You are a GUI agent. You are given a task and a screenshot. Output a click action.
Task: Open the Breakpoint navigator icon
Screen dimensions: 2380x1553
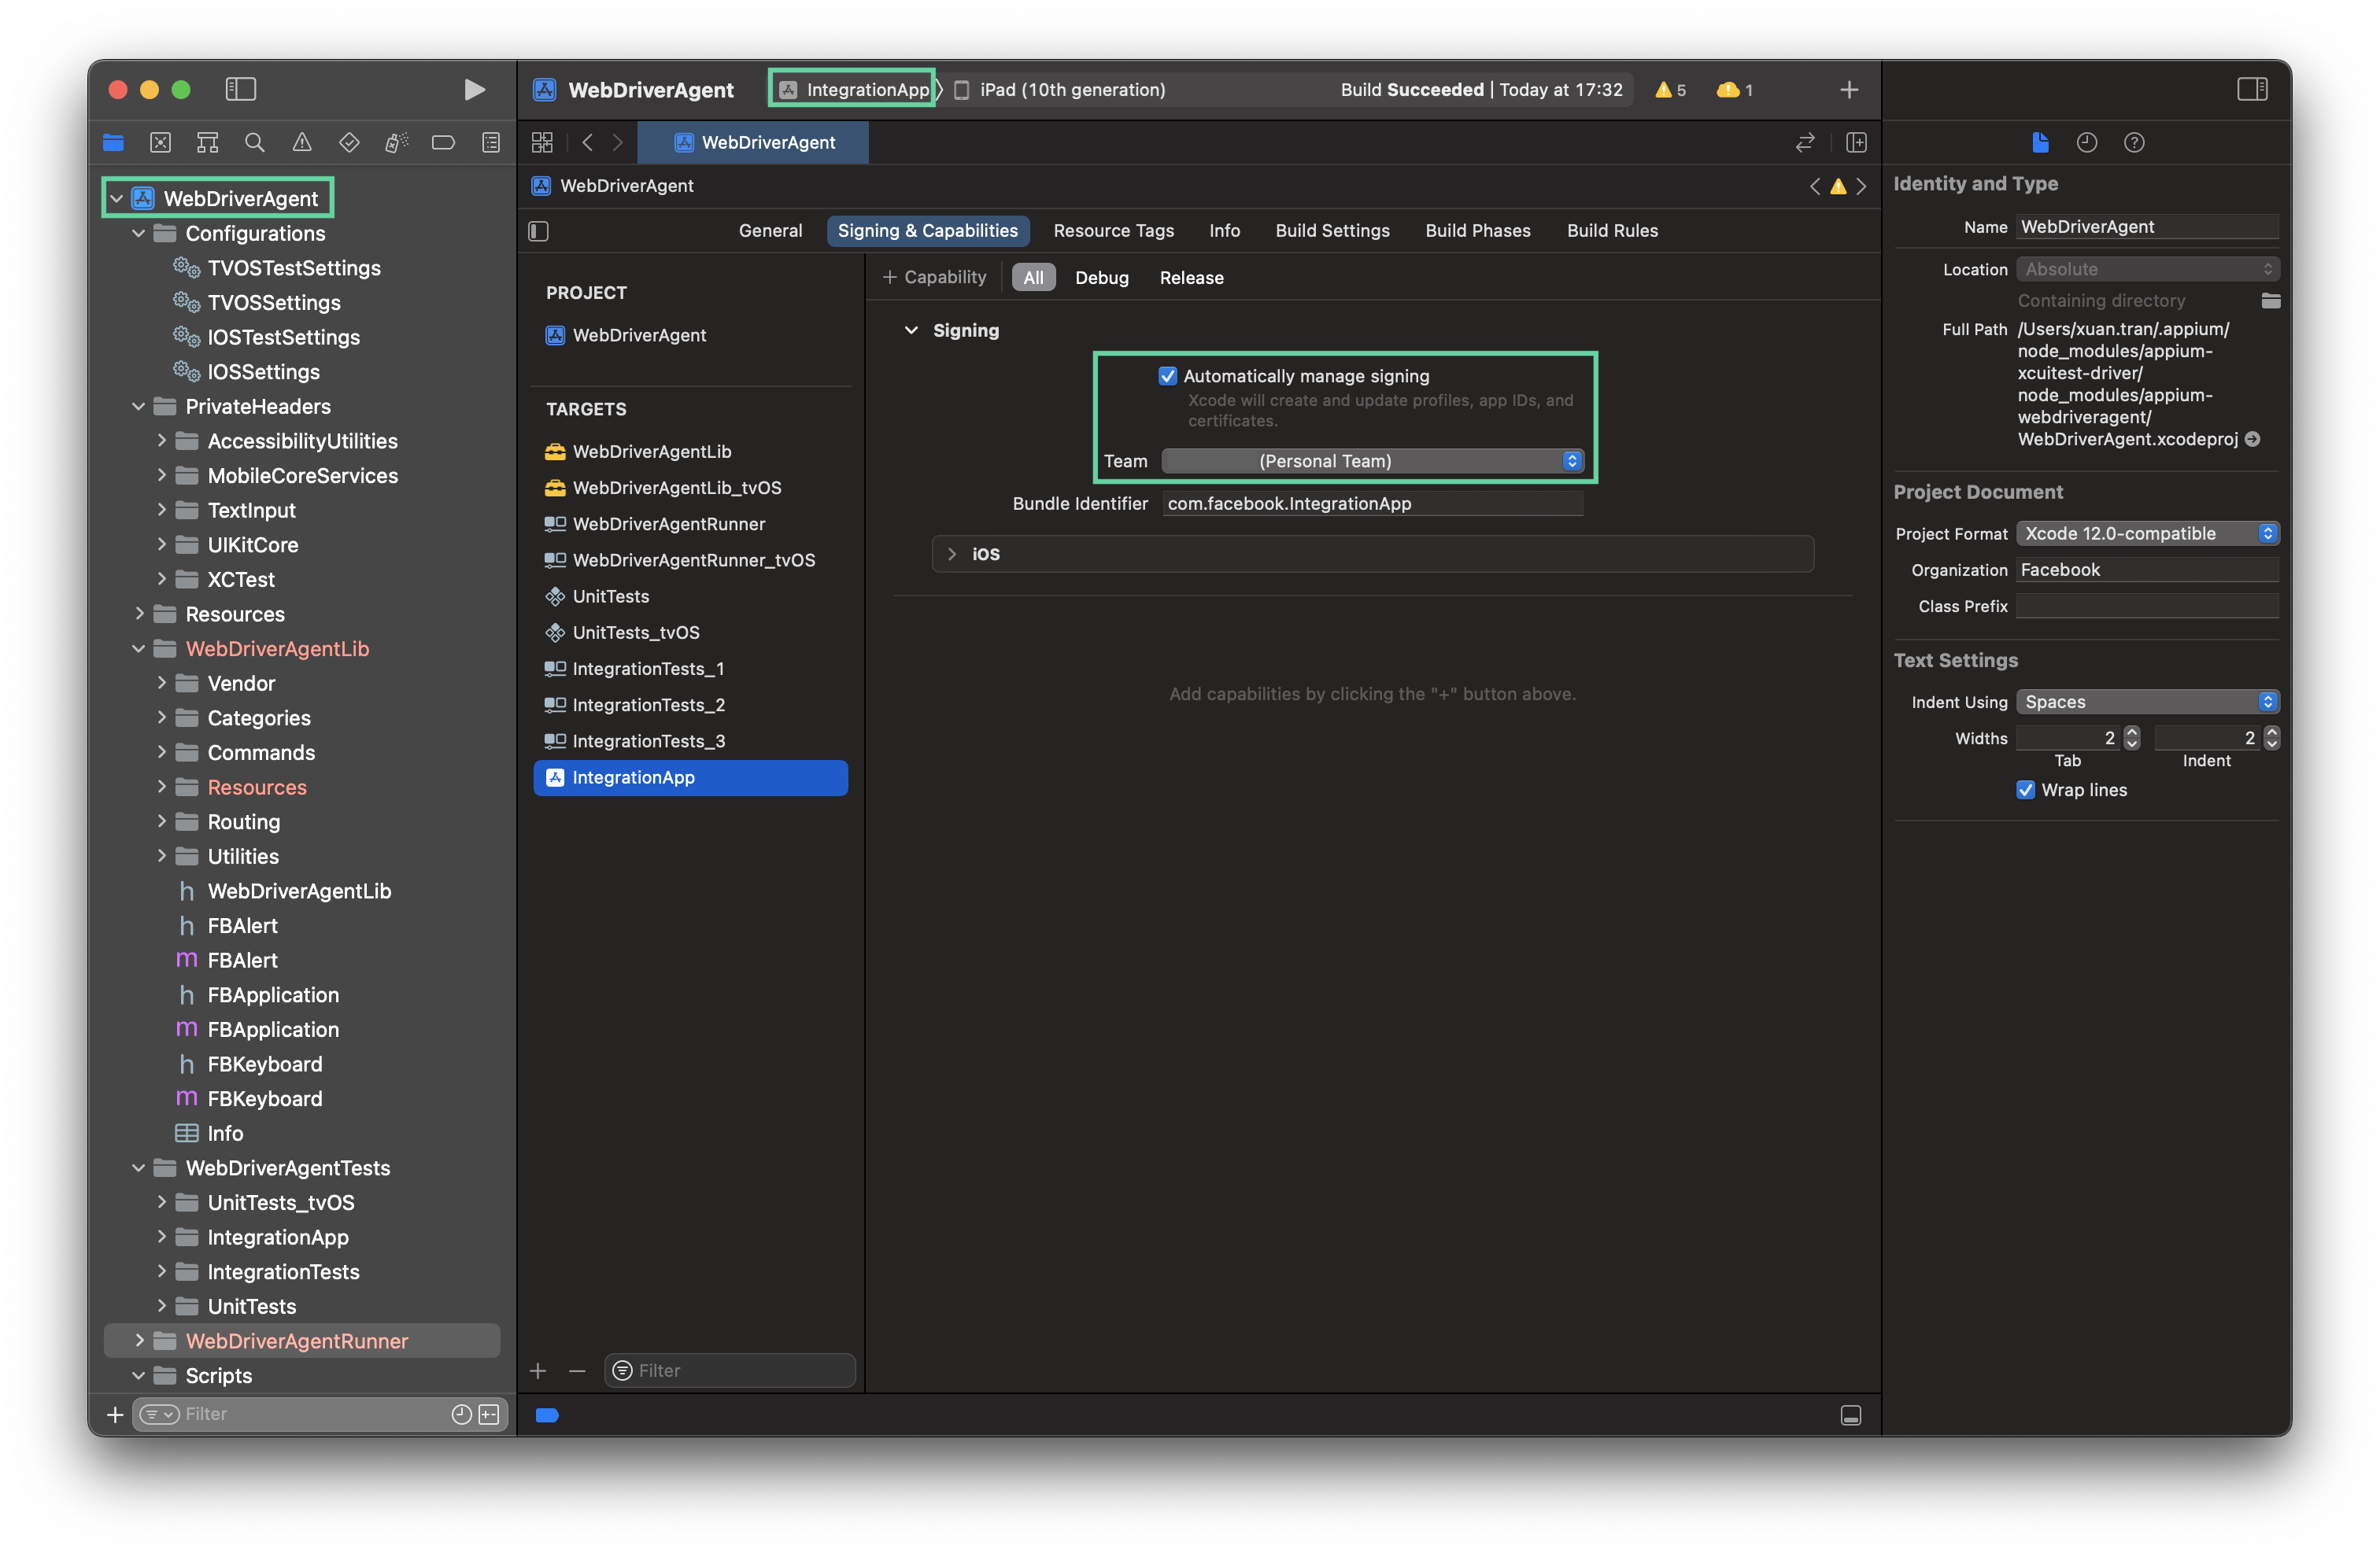point(443,143)
